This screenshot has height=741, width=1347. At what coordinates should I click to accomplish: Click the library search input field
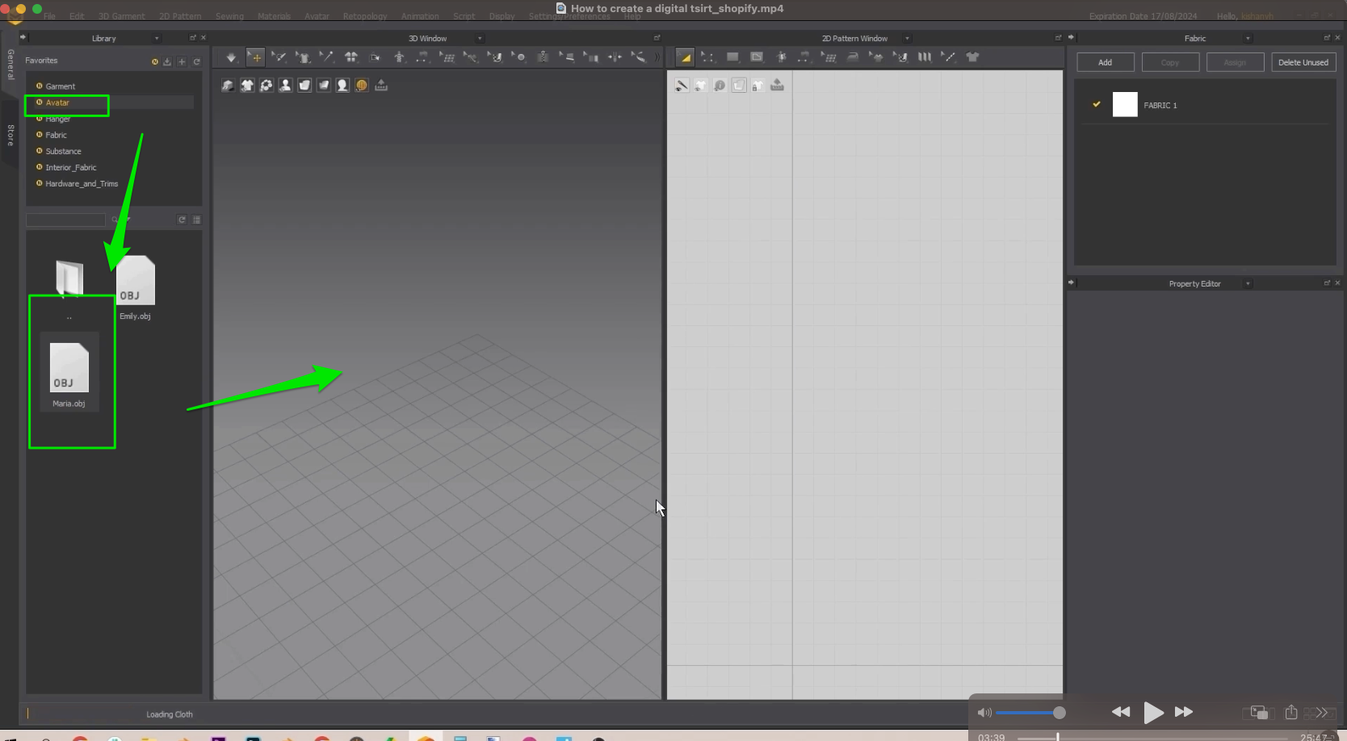point(66,220)
